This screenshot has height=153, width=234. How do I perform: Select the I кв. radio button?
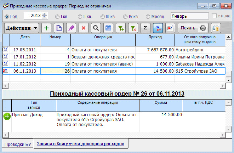click(57, 17)
